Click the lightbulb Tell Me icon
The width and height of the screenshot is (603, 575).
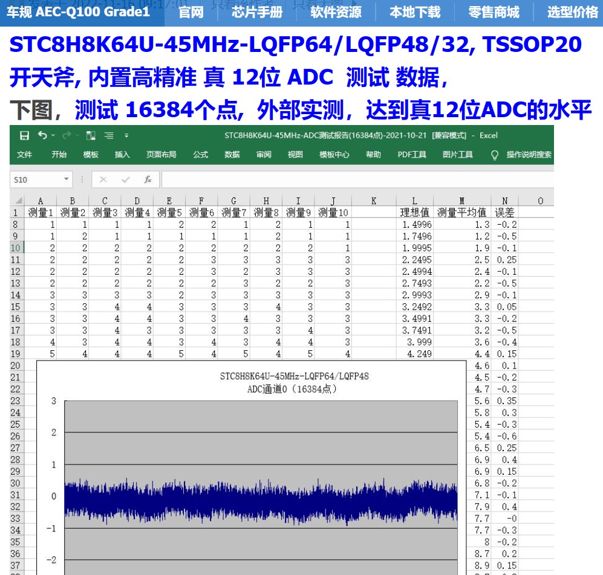tap(495, 155)
